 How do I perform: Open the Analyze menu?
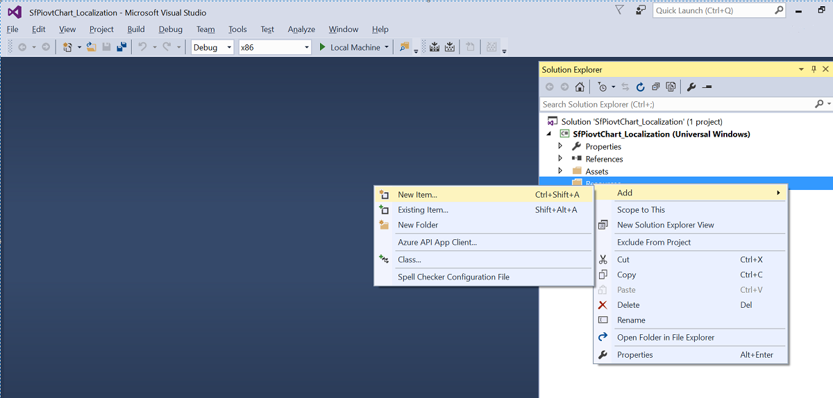pos(301,29)
